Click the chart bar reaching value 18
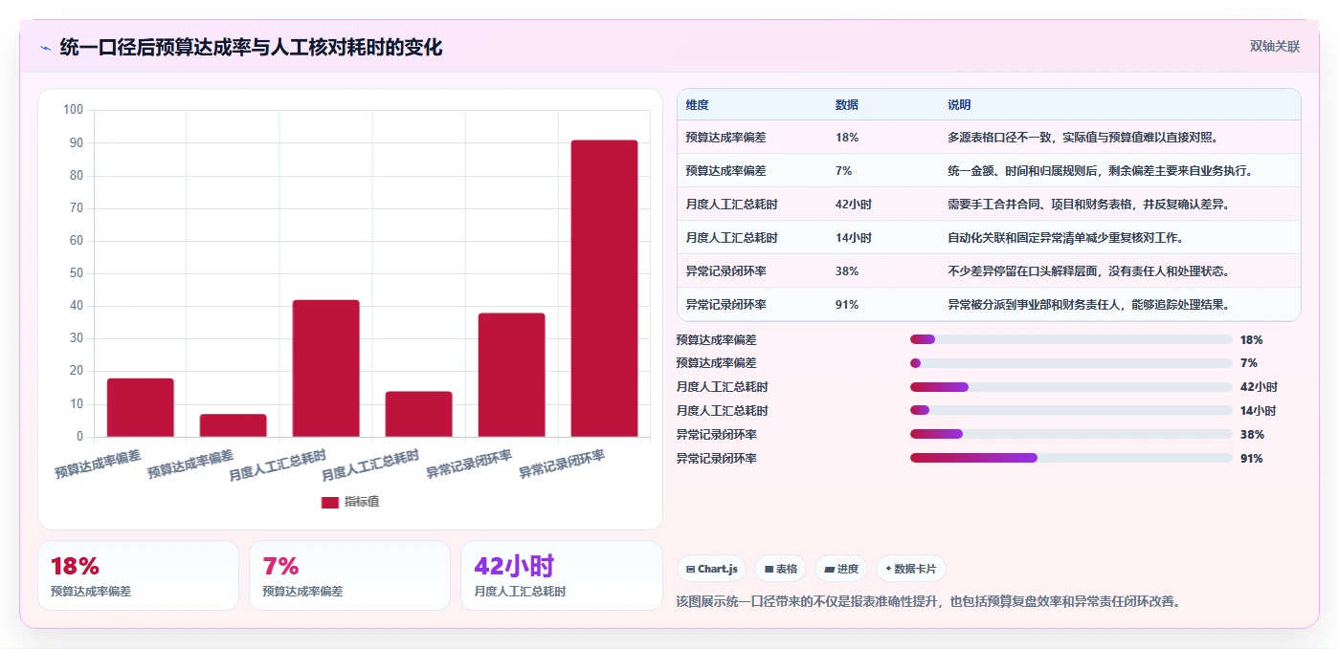 click(140, 407)
